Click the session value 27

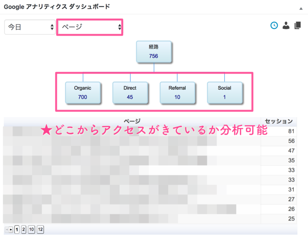pyautogui.click(x=291, y=199)
